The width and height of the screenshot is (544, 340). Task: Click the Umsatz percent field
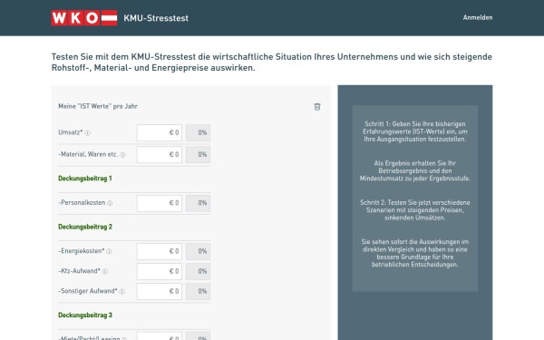[198, 133]
